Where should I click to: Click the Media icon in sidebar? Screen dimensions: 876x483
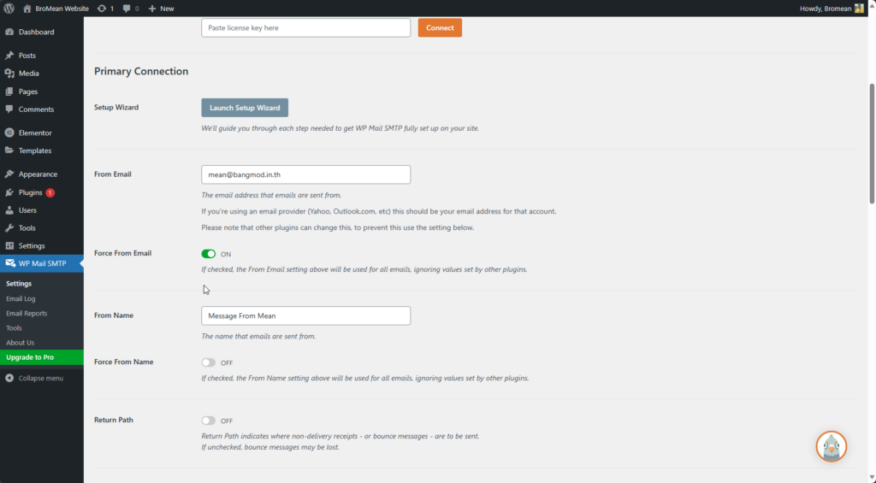pos(9,74)
